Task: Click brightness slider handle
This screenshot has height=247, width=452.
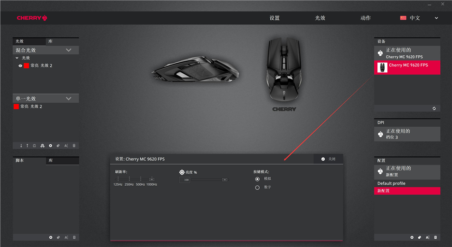Action: coord(225,180)
